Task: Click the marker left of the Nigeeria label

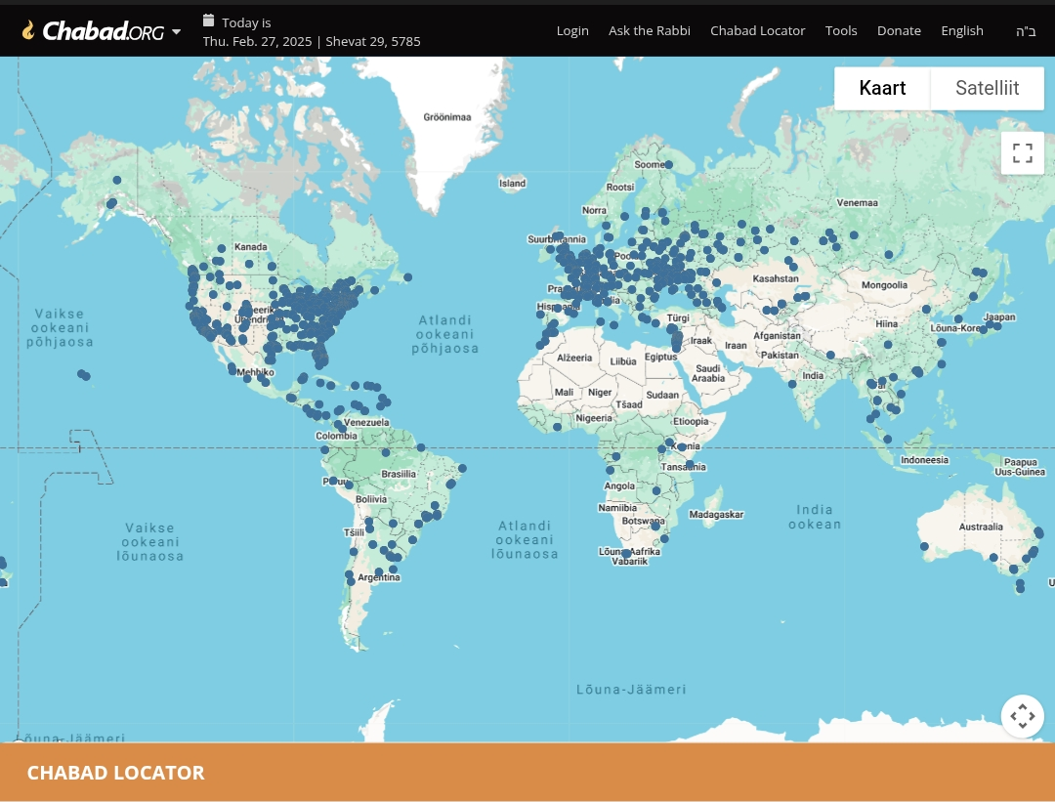Action: click(x=557, y=427)
